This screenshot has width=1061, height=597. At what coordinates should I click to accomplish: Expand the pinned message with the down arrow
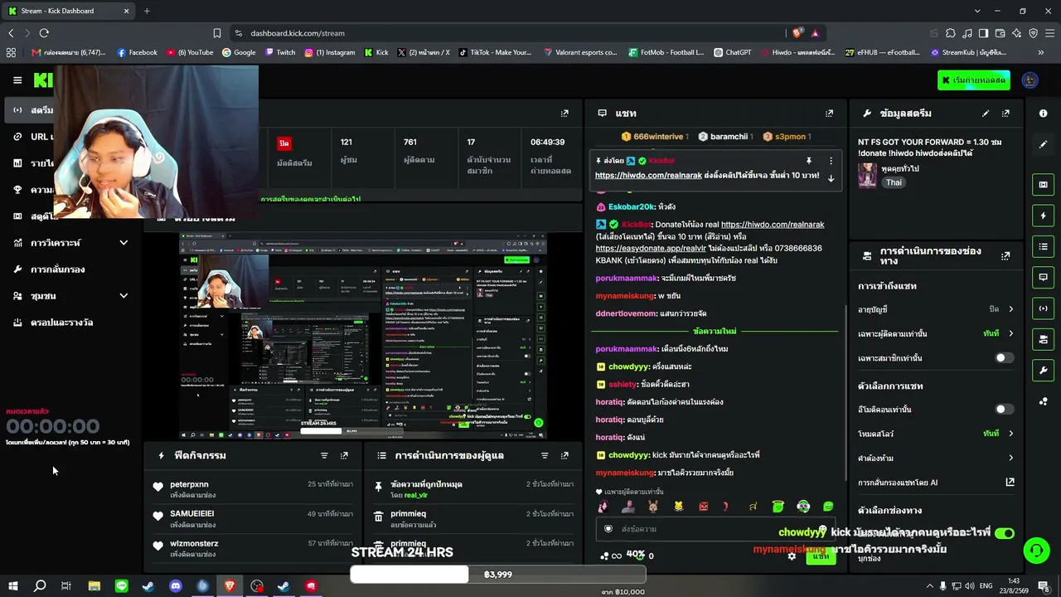click(x=831, y=177)
